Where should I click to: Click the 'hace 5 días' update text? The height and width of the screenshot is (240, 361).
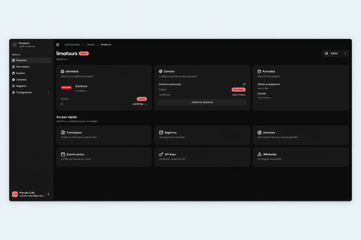tap(263, 88)
